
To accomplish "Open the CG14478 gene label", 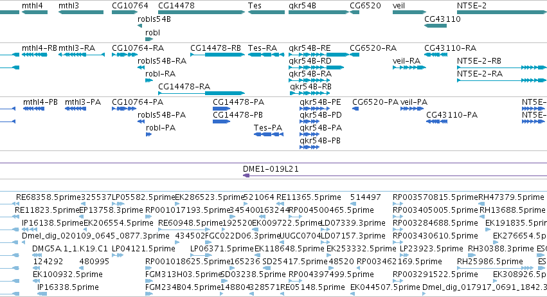I will coord(176,6).
